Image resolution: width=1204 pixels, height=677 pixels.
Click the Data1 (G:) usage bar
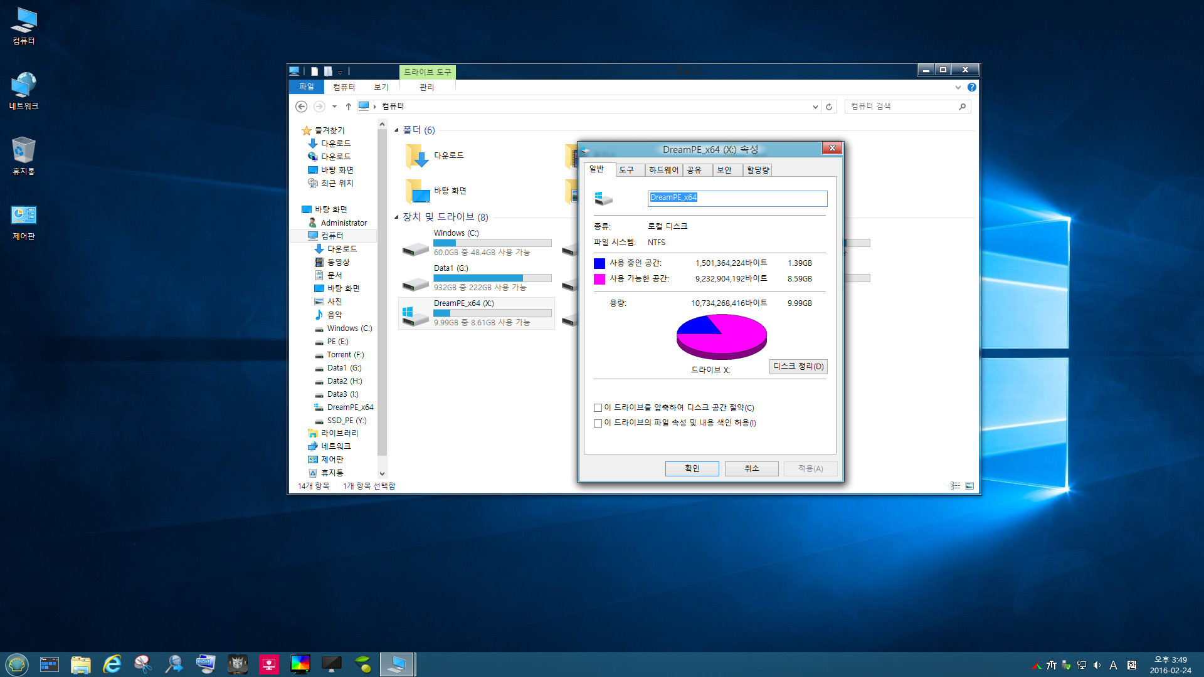[492, 278]
